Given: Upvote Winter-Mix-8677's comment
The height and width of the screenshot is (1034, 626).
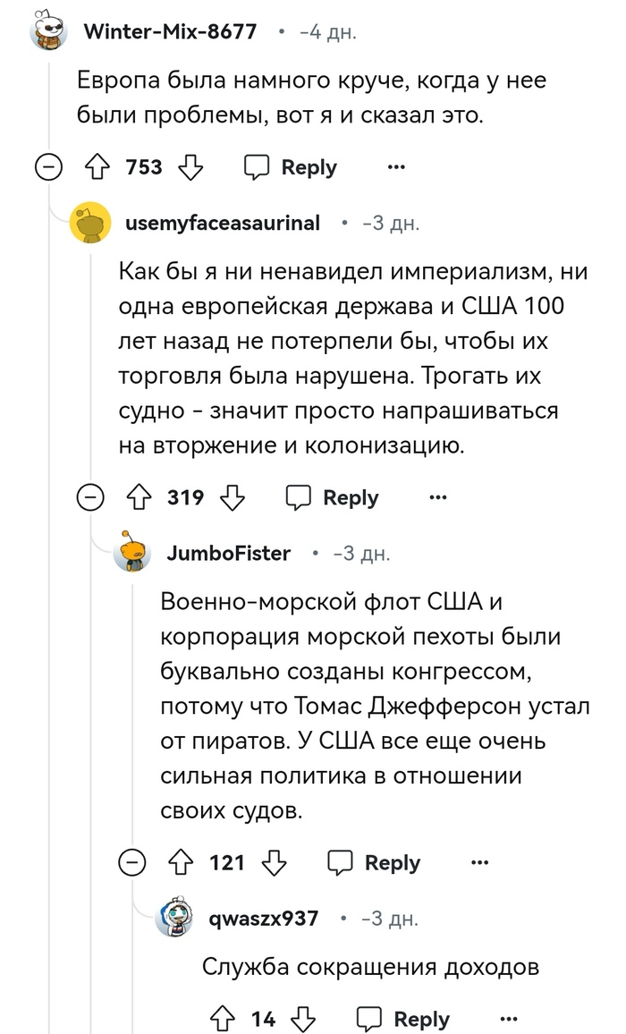Looking at the screenshot, I should 96,167.
